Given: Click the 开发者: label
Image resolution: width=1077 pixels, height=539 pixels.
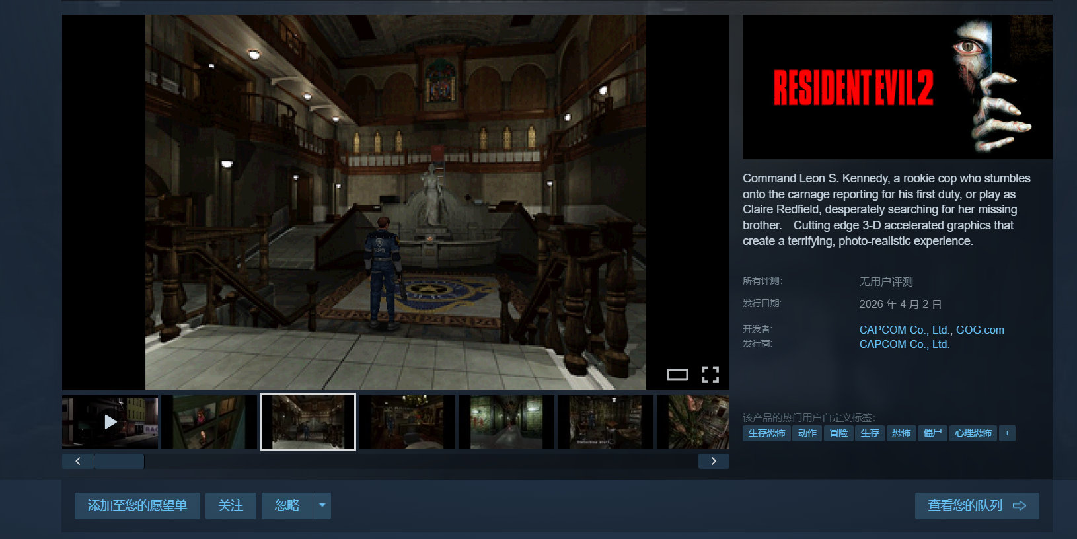Looking at the screenshot, I should coord(757,329).
